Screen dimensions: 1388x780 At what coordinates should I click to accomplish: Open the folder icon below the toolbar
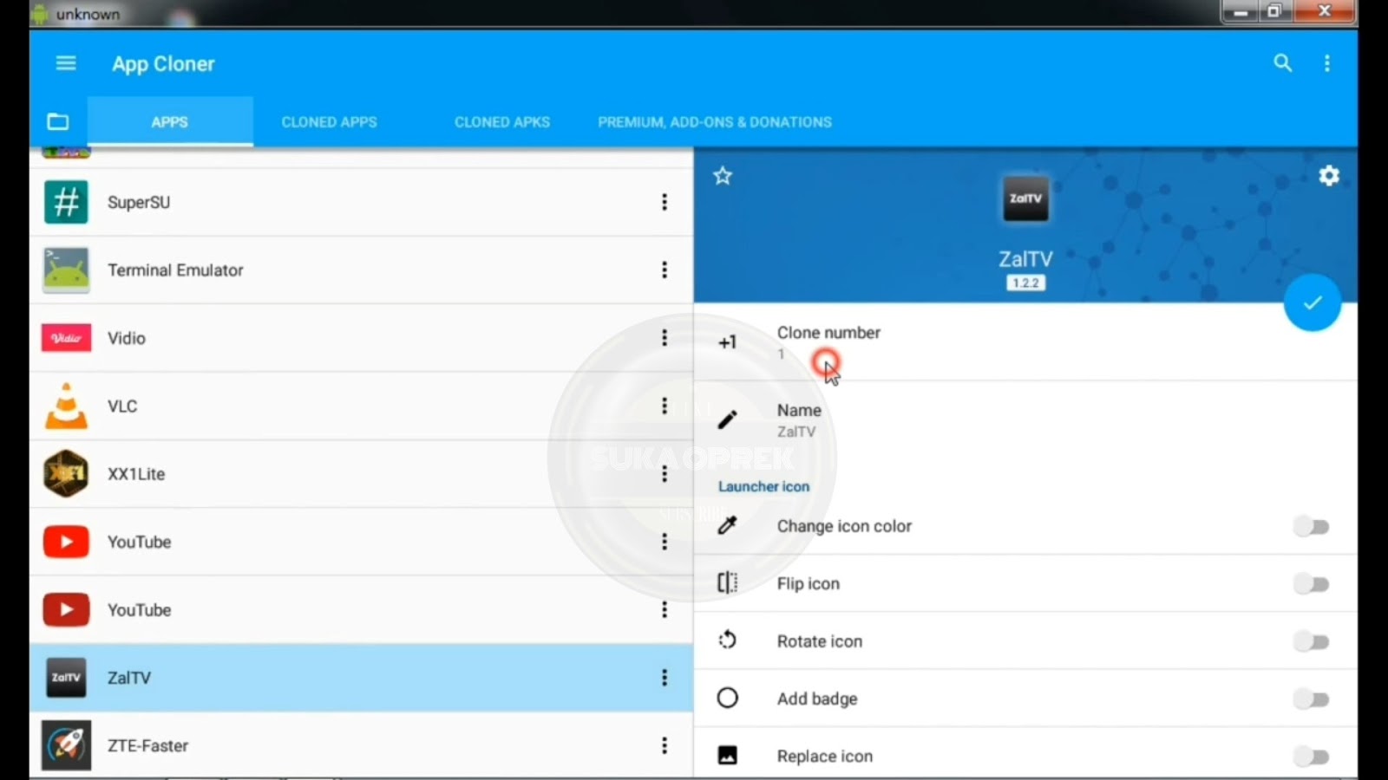pyautogui.click(x=57, y=121)
